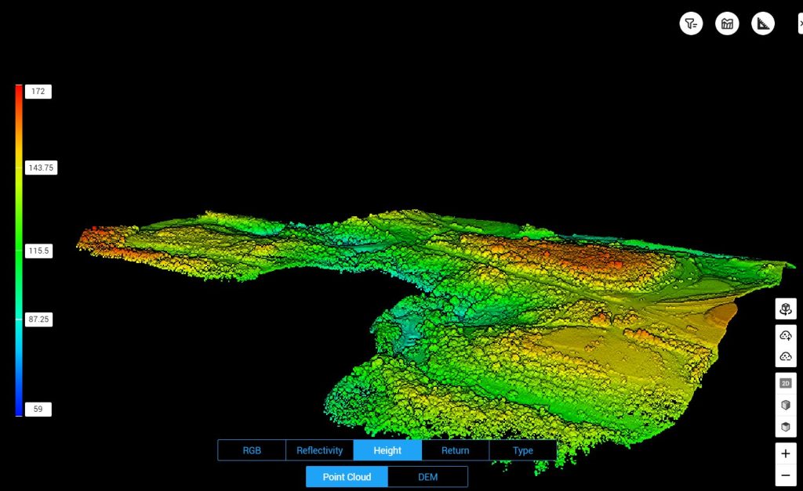803x491 pixels.
Task: Zoom in with the plus button
Action: 785,453
